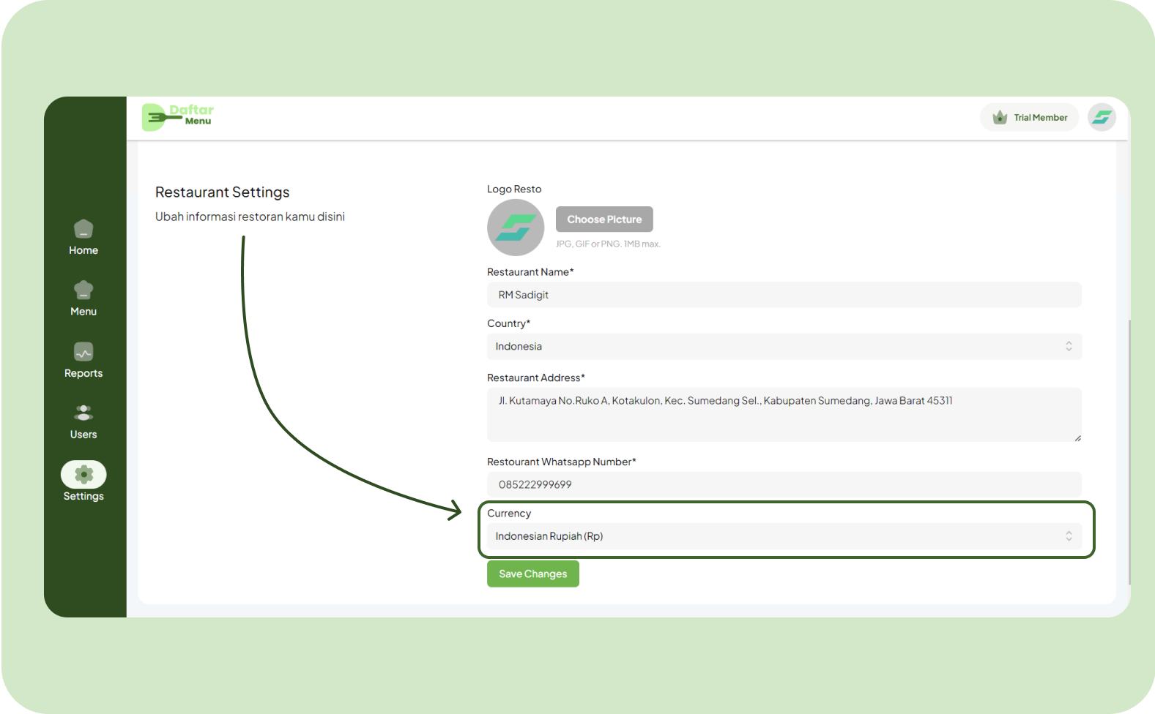This screenshot has width=1155, height=714.
Task: Click the Save Changes button
Action: coord(532,574)
